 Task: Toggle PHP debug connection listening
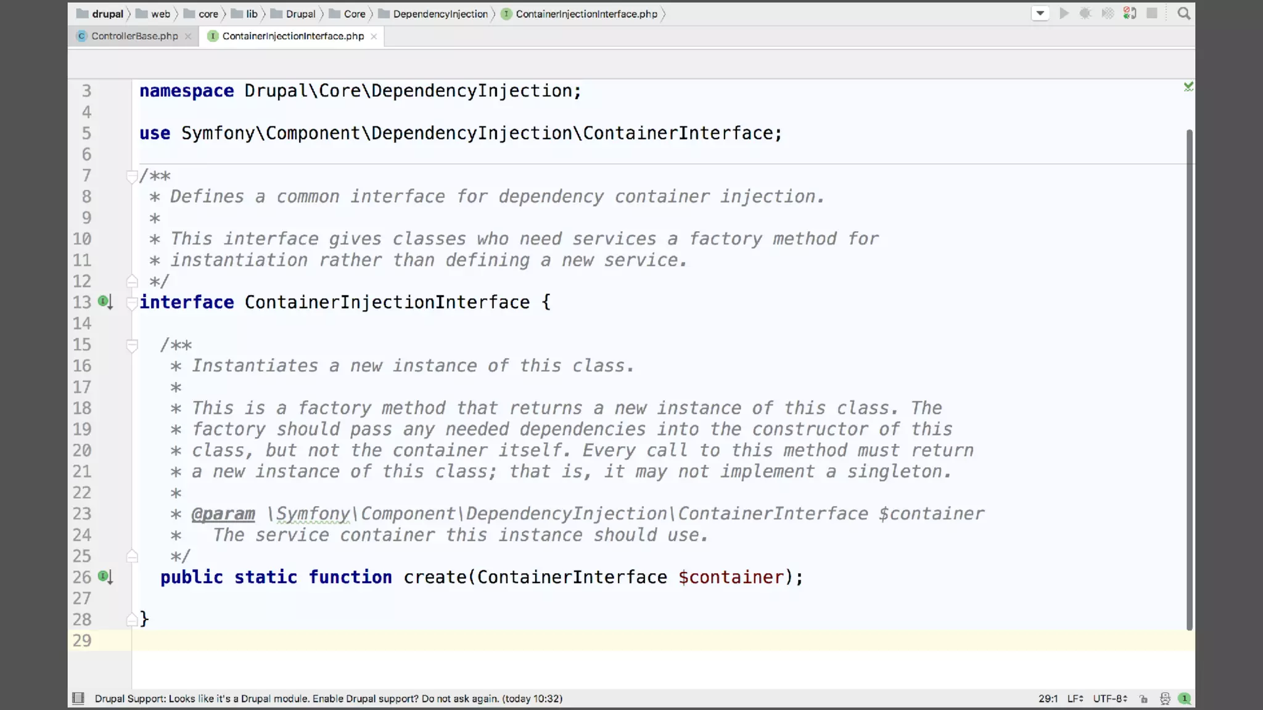tap(1130, 14)
